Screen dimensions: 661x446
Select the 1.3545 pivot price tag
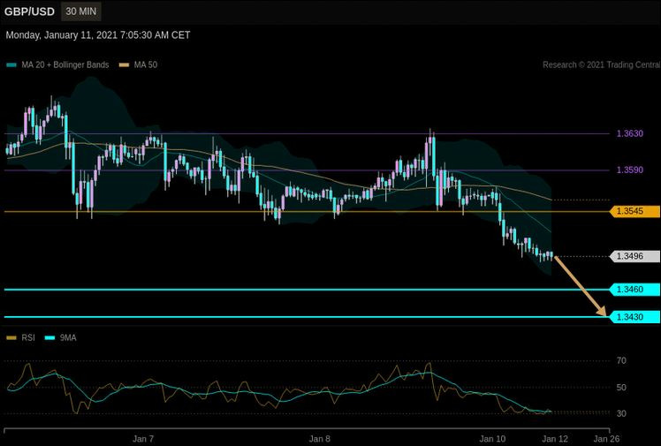[x=634, y=211]
